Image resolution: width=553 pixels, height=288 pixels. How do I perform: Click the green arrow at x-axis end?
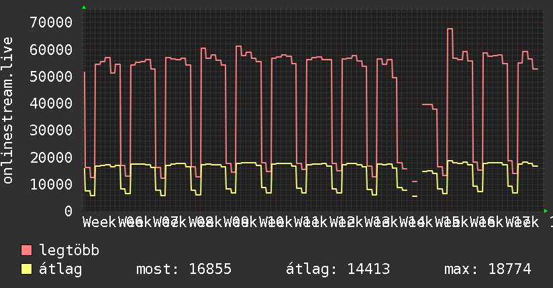pos(546,211)
